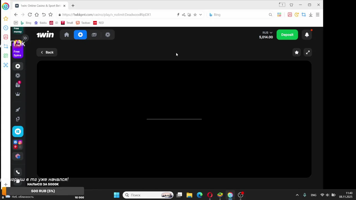Toggle the bookmarks sidebar panel icon
The width and height of the screenshot is (356, 200).
pos(16,23)
